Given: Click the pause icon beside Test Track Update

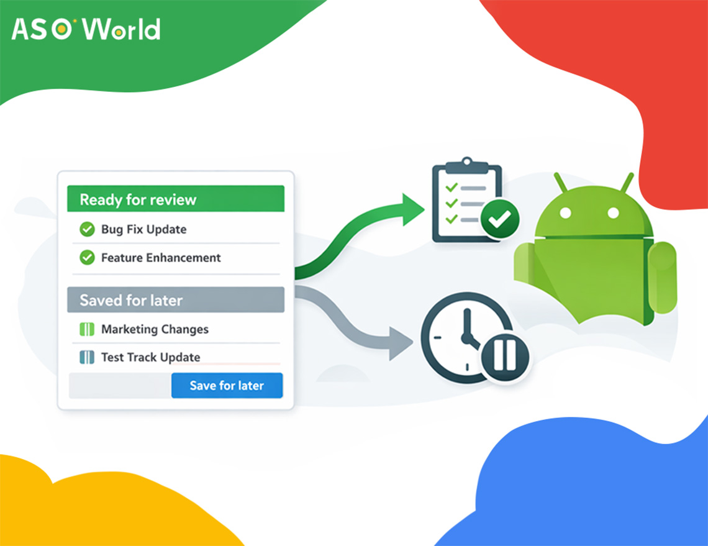Looking at the screenshot, I should click(x=88, y=357).
